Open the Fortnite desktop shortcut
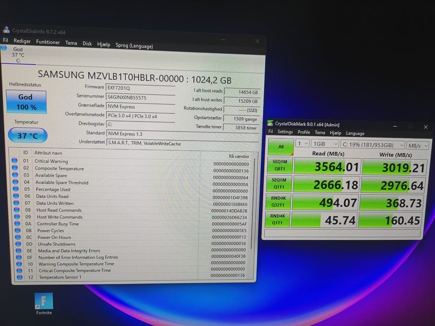Screen dimensions: 435x326 coord(44,304)
